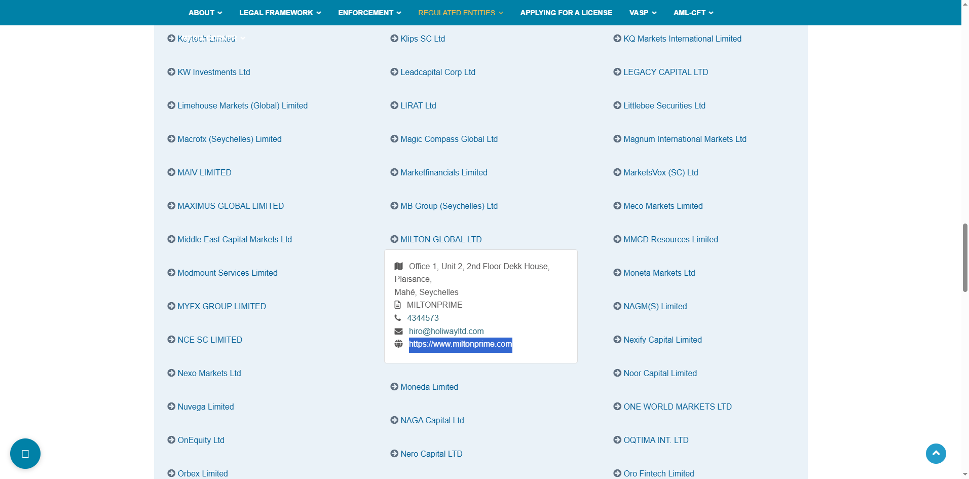Click the map icon beside the office address
This screenshot has width=969, height=479.
(399, 266)
